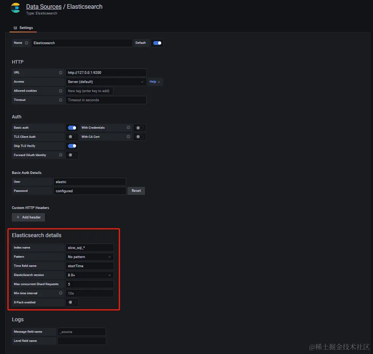Enable the TLS Client Auth switch
The width and height of the screenshot is (373, 354).
72,137
